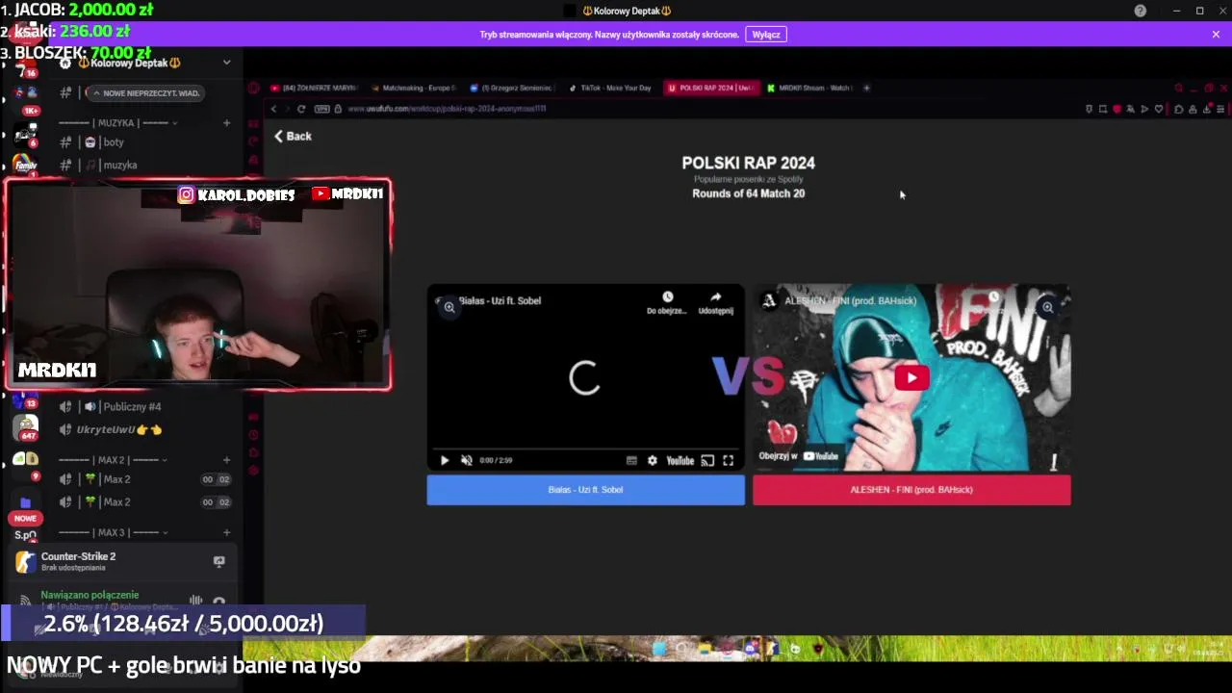
Task: Open a new browser tab with plus
Action: (x=866, y=88)
